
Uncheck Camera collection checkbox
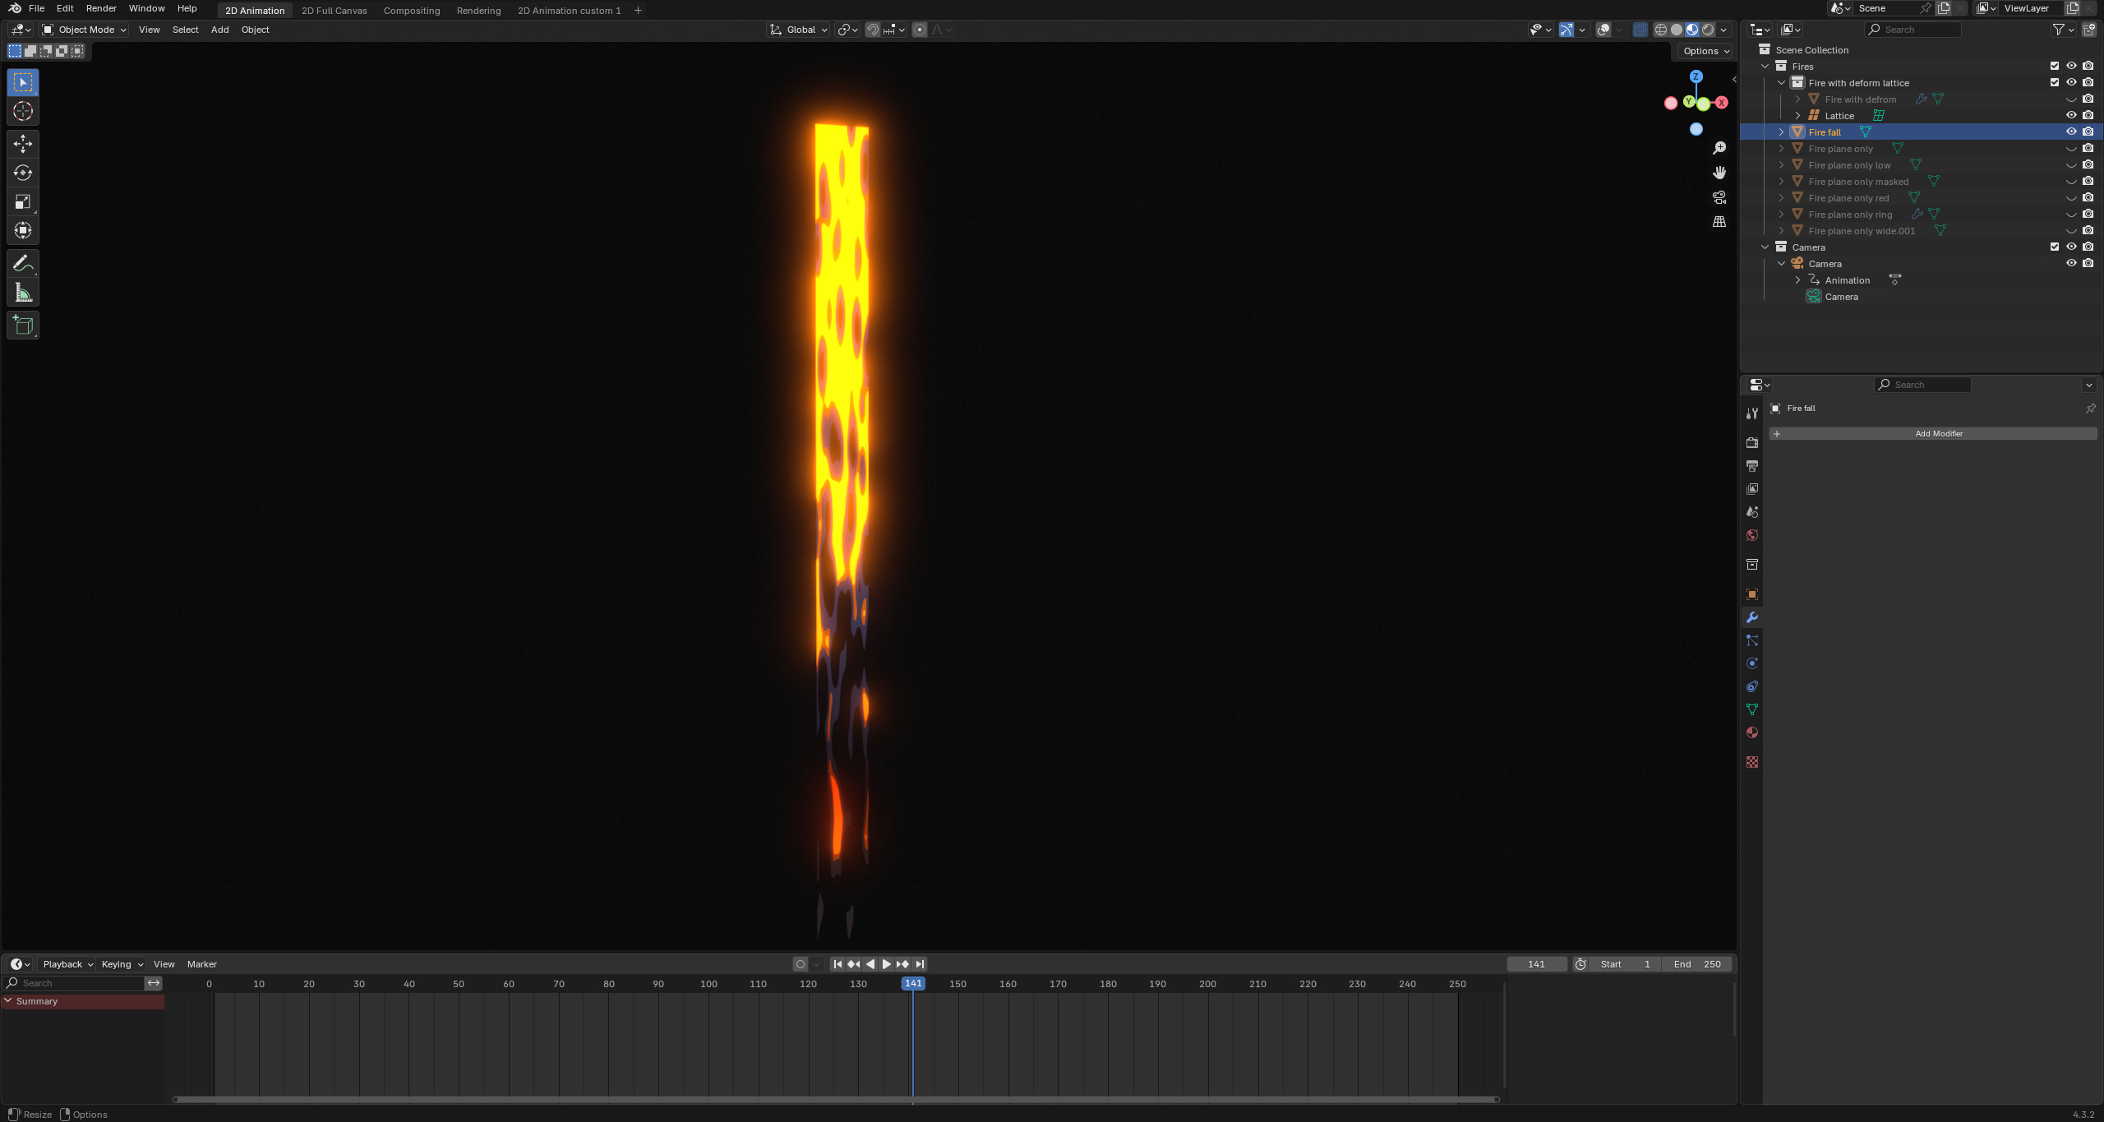tap(2055, 247)
